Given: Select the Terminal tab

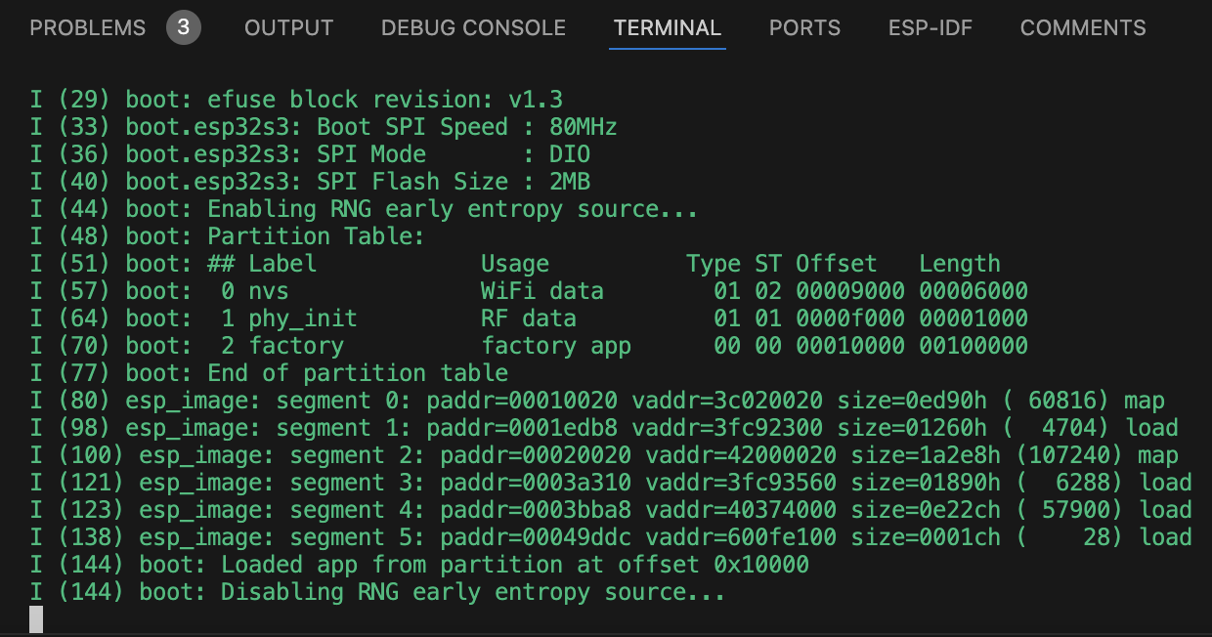Looking at the screenshot, I should [667, 28].
